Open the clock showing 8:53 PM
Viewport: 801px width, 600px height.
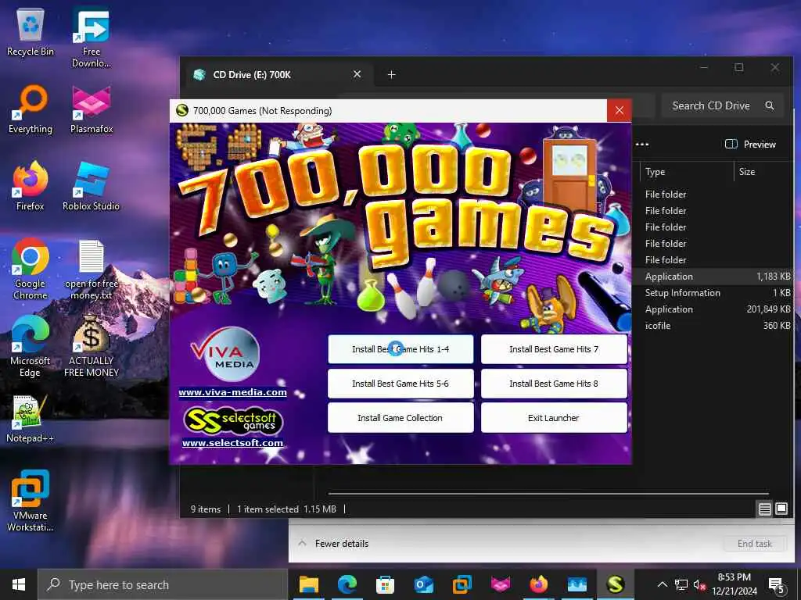point(734,584)
